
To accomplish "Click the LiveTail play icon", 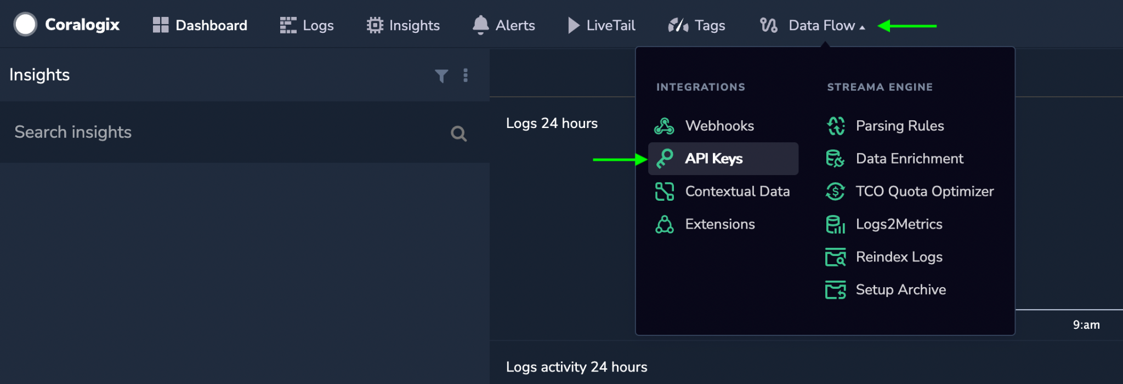I will (x=574, y=25).
